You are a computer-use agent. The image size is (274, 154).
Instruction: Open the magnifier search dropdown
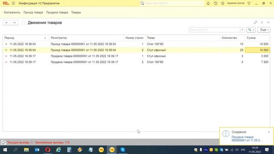click(x=251, y=30)
